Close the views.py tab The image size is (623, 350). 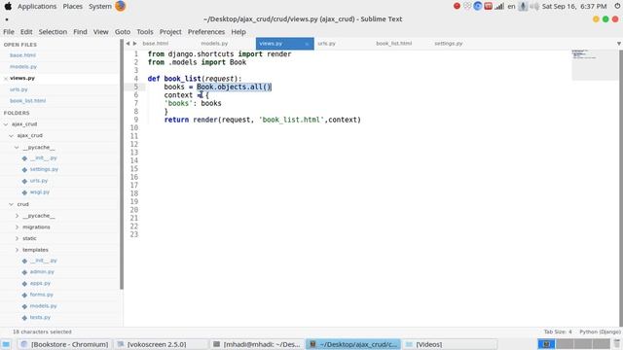click(308, 44)
